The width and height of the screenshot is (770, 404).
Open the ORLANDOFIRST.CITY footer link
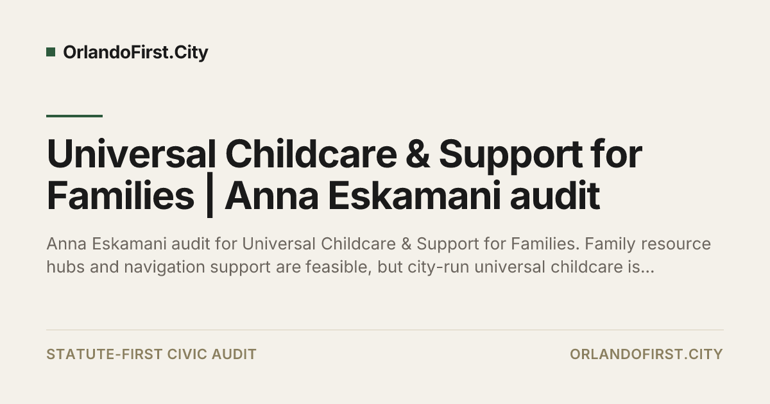pyautogui.click(x=646, y=354)
